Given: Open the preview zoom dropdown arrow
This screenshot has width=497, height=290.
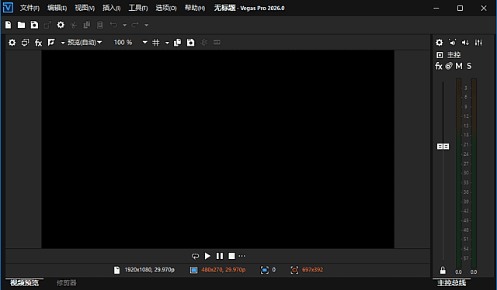Looking at the screenshot, I should tap(145, 43).
